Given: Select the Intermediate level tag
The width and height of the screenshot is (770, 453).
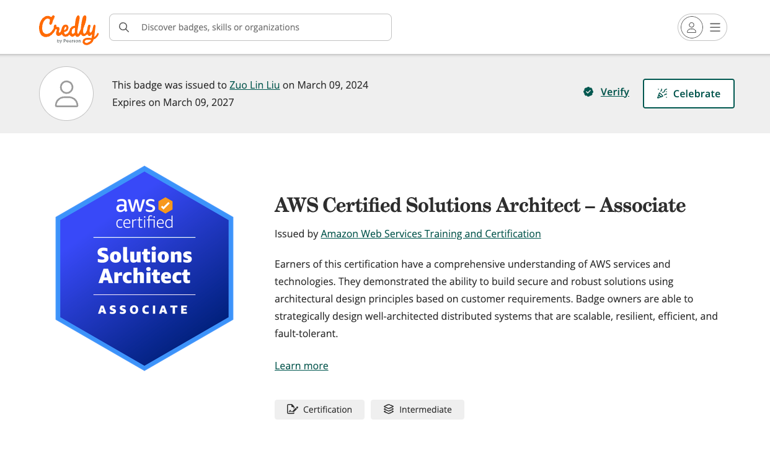Looking at the screenshot, I should [x=417, y=410].
